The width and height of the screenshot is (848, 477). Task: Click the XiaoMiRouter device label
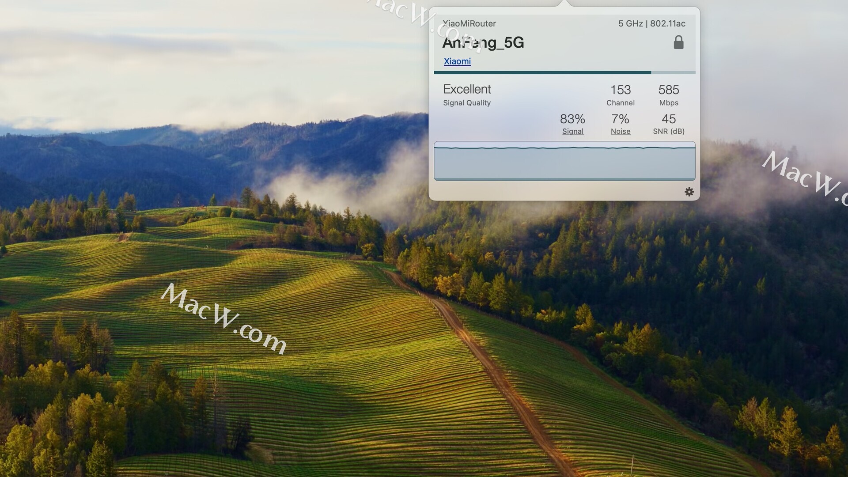[x=469, y=23]
